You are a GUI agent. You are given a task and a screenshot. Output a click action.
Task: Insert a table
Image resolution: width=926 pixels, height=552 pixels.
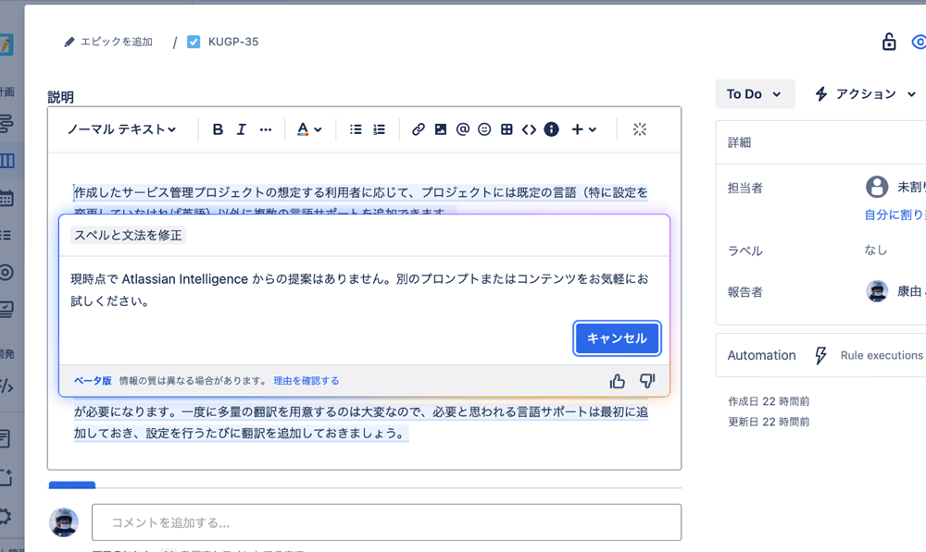pyautogui.click(x=507, y=129)
